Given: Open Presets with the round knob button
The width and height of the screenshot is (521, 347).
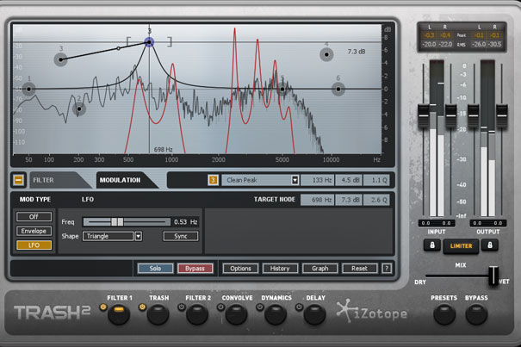Looking at the screenshot, I should click(x=444, y=314).
